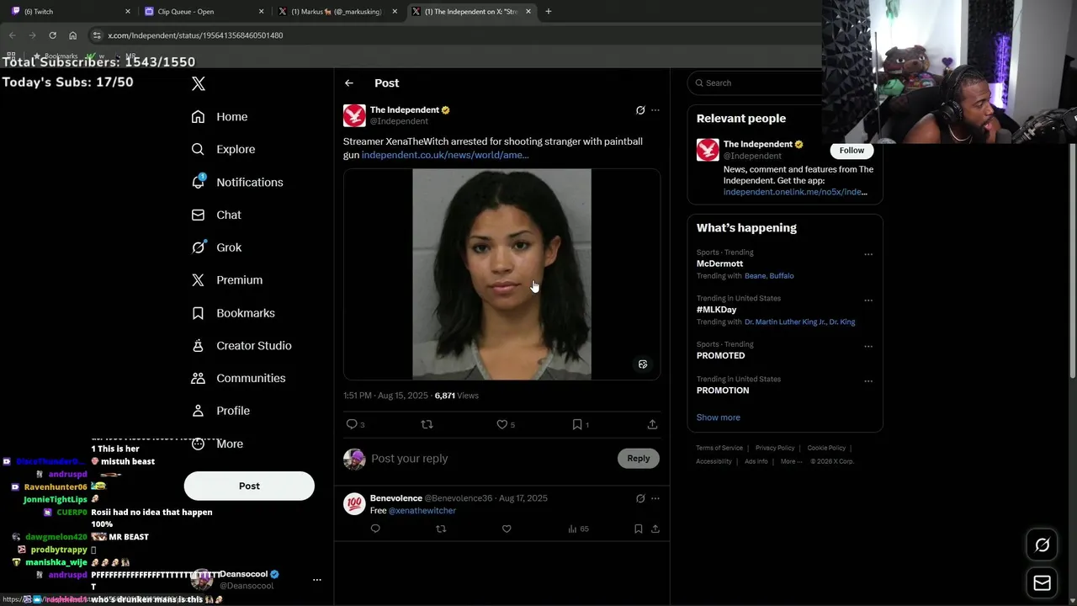Image resolution: width=1077 pixels, height=606 pixels.
Task: Click Show more under What's happening
Action: (x=719, y=417)
